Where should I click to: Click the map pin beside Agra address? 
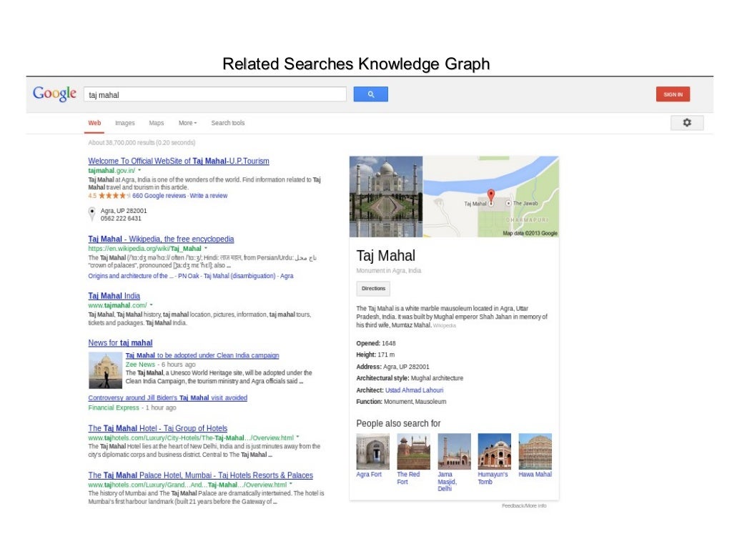coord(92,214)
